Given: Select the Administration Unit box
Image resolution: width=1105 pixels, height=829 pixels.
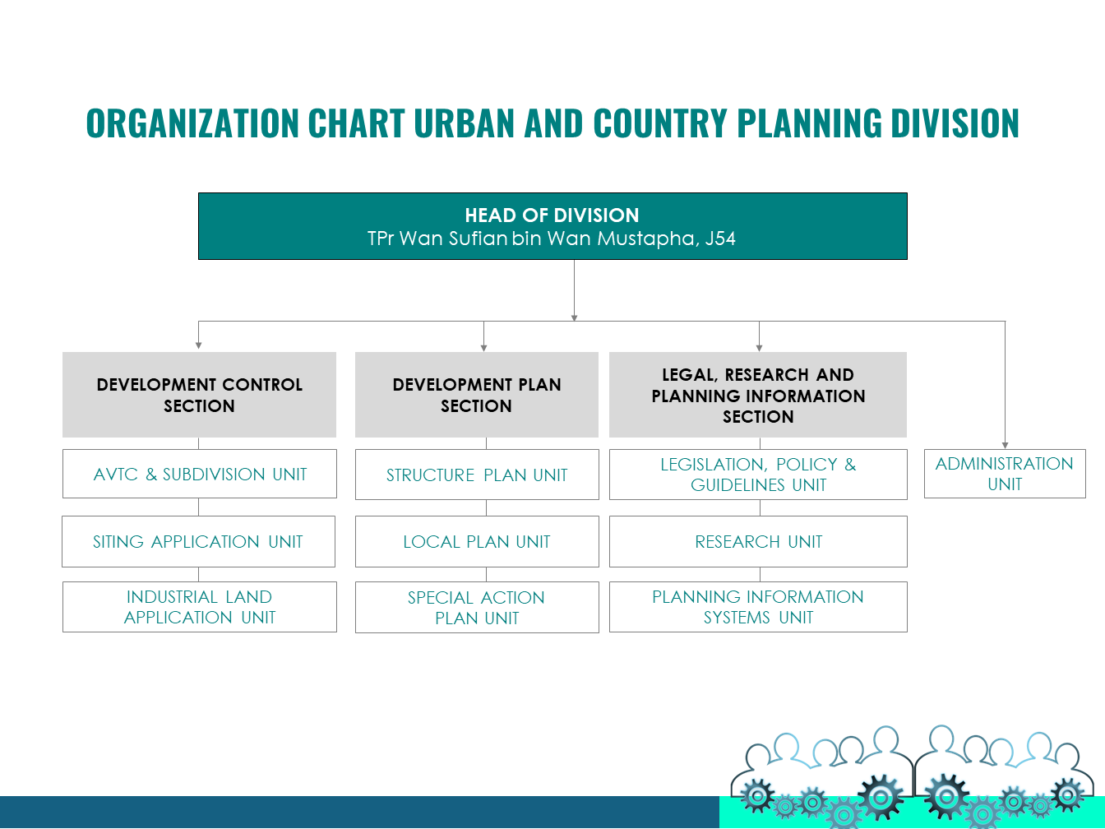Looking at the screenshot, I should 1004,474.
